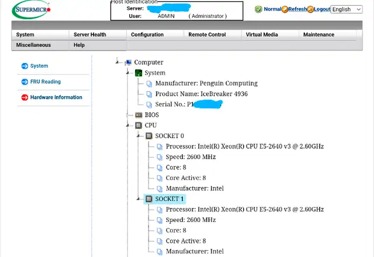This screenshot has height=257, width=374.
Task: Click document icon beside SOCKET 1 Core: 8
Action: pyautogui.click(x=160, y=231)
